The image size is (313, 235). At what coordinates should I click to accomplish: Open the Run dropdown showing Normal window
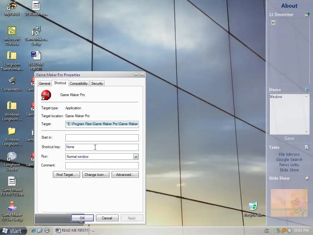136,157
